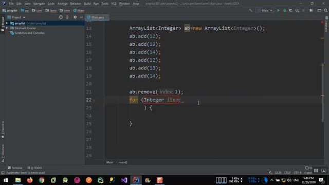Click the editor vertical scrollbar
Screen dimensions: 329x185
click(322, 94)
